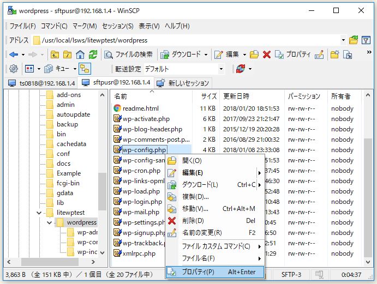
Task: Click the commander view layout icon
Action: pyautogui.click(x=29, y=69)
